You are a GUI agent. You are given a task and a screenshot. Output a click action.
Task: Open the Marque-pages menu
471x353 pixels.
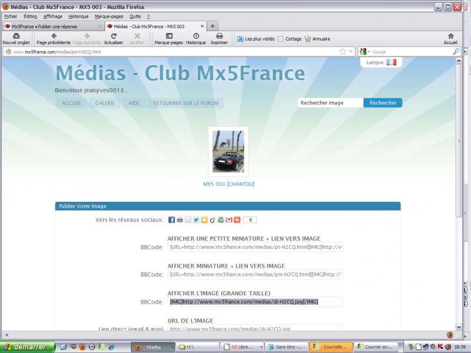coord(109,16)
